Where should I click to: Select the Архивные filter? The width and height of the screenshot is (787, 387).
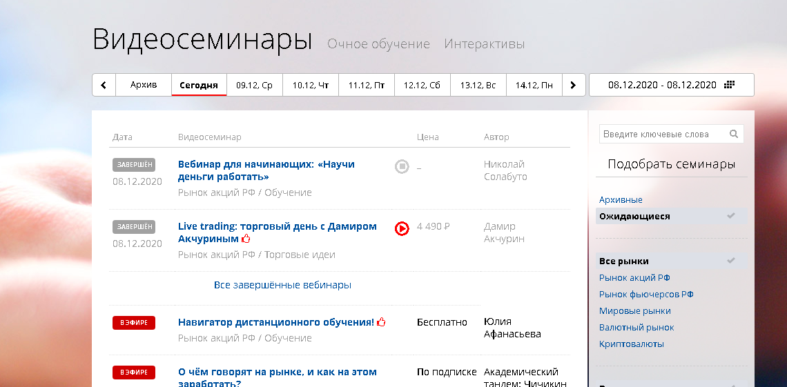click(621, 200)
